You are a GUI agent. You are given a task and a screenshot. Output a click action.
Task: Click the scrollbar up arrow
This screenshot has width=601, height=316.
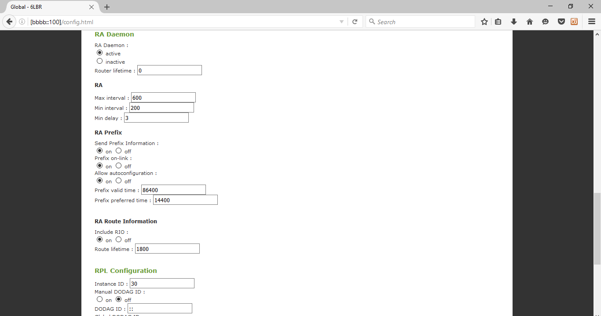597,34
